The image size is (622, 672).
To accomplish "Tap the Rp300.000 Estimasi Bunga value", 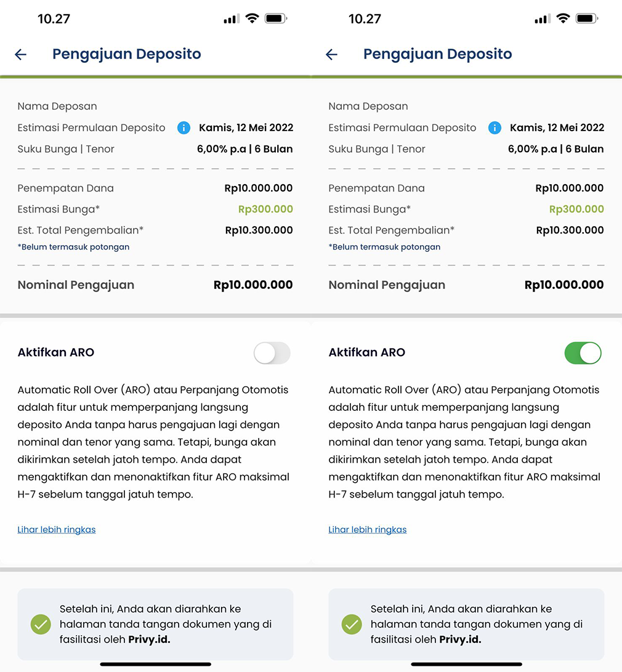I will [265, 209].
